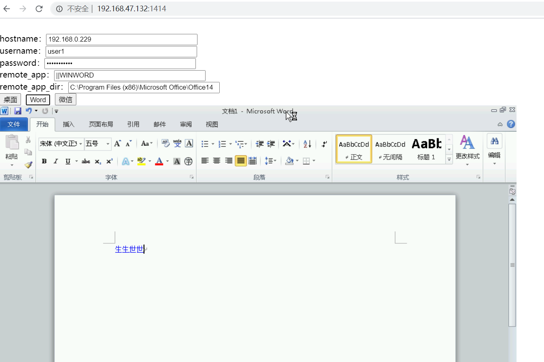Decrease paragraph indent
544x362 pixels.
pos(260,144)
